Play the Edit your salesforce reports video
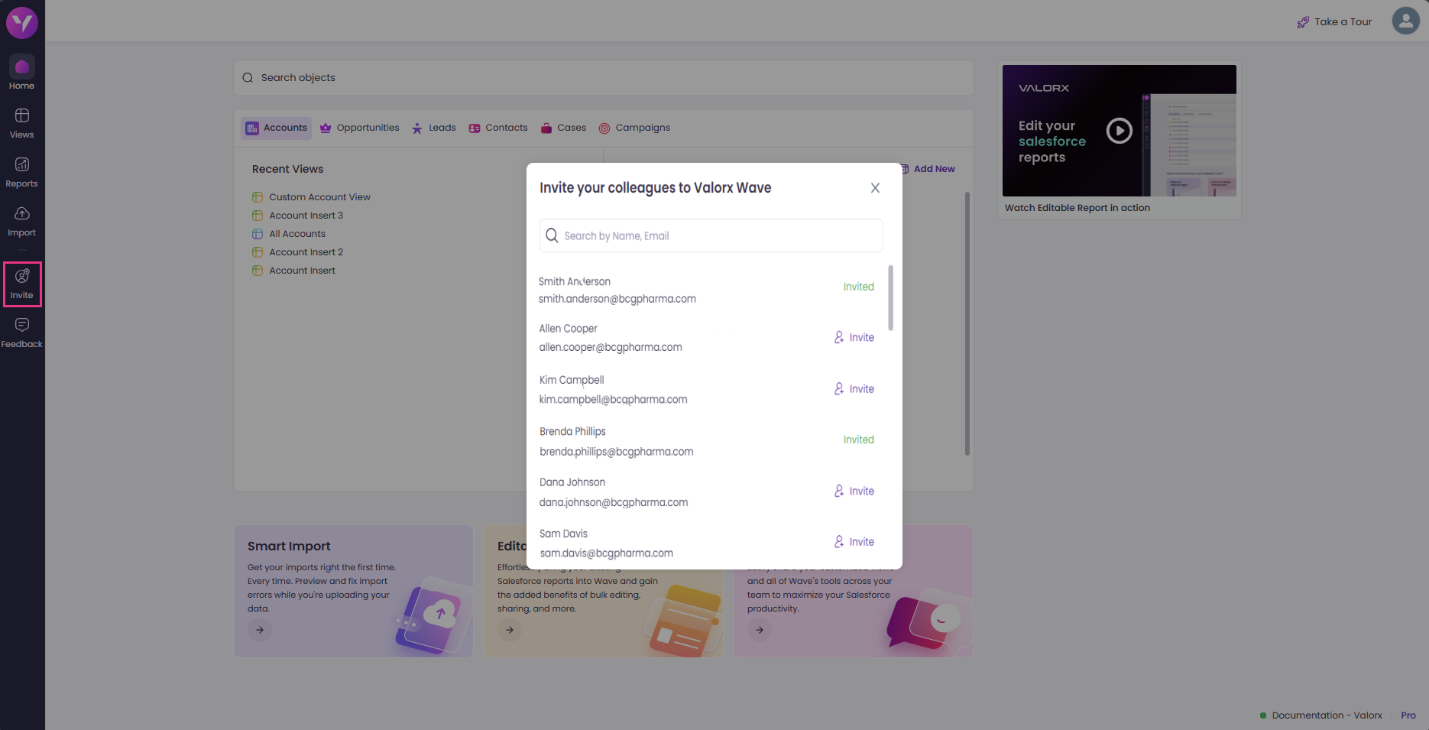This screenshot has height=730, width=1429. pyautogui.click(x=1120, y=131)
